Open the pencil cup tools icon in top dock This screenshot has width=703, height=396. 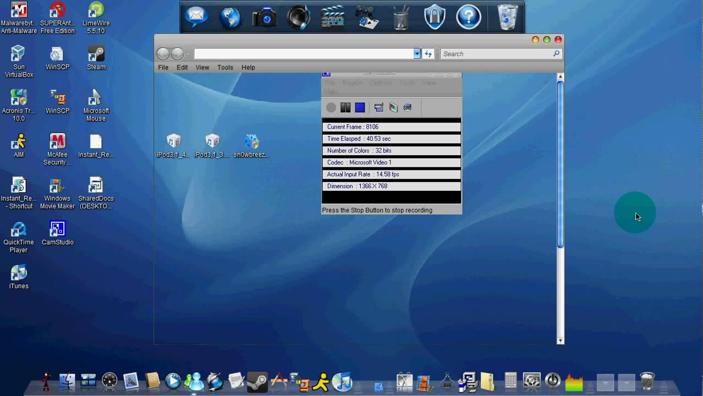[x=401, y=17]
